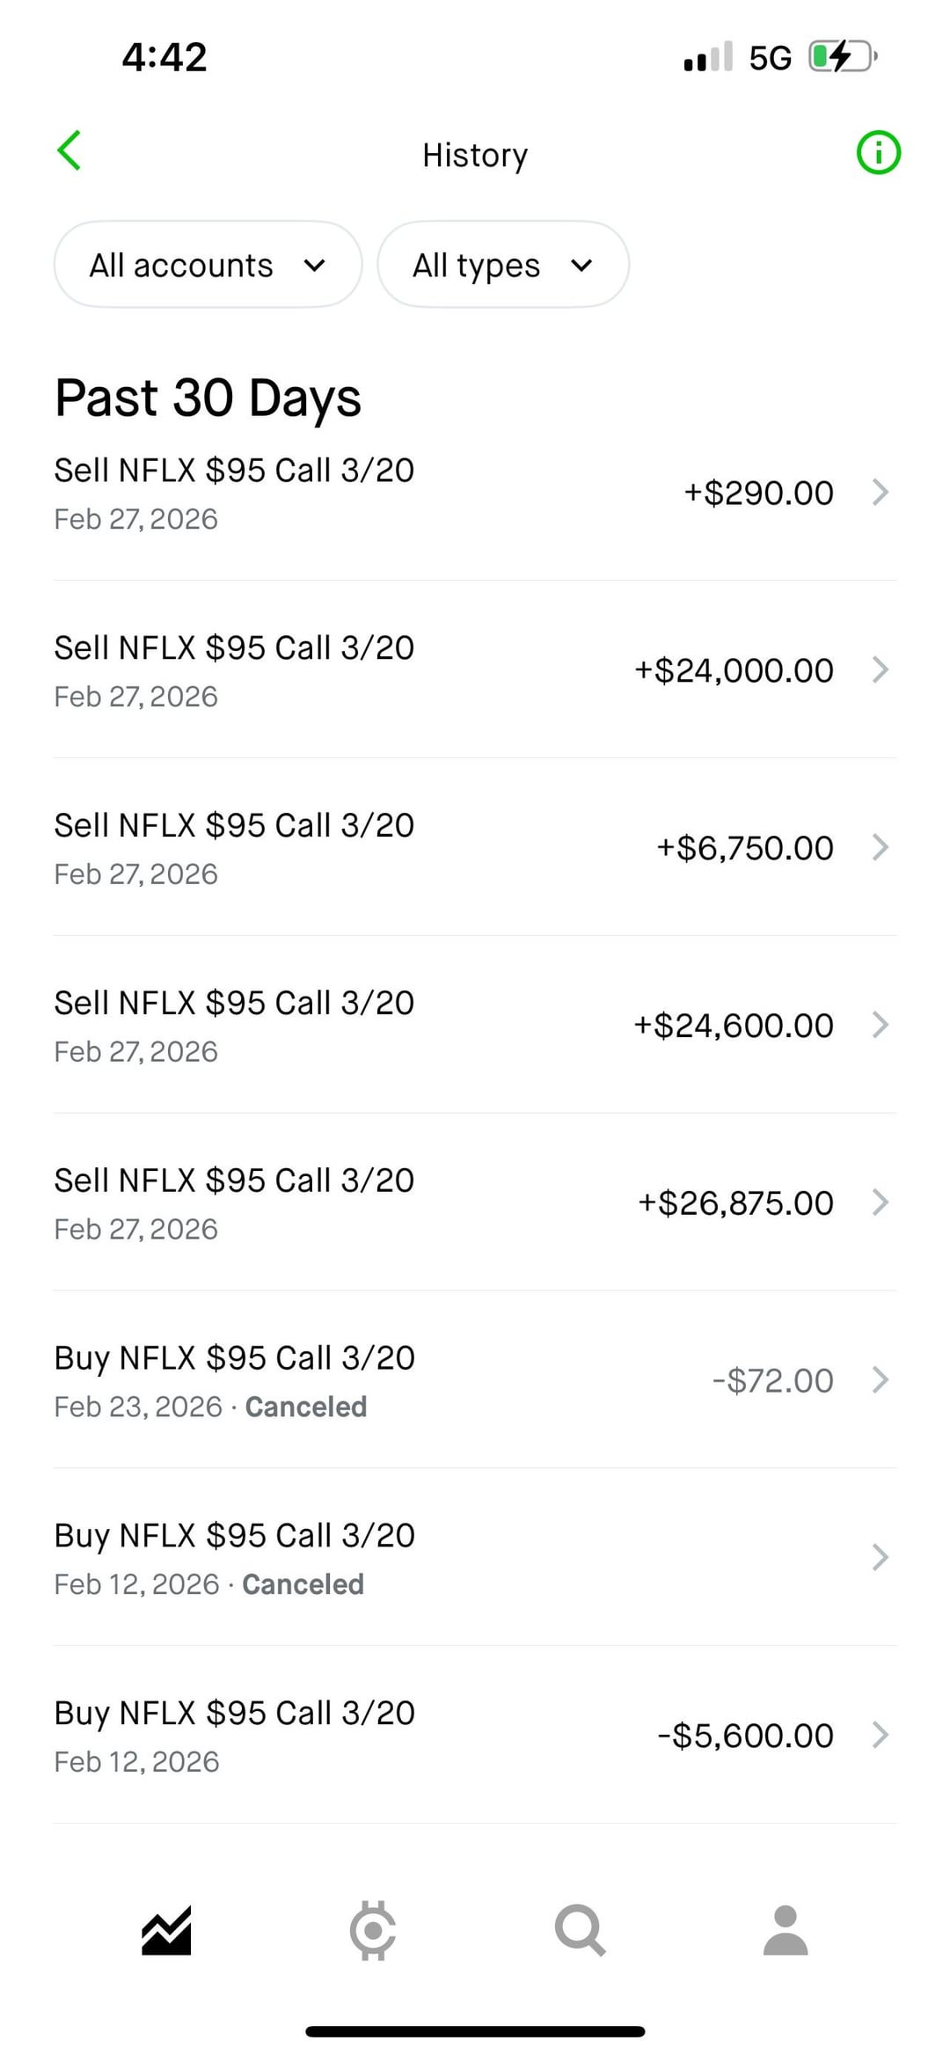Open chevron for +$24,000.00 sell order
The image size is (950, 2055).
880,669
